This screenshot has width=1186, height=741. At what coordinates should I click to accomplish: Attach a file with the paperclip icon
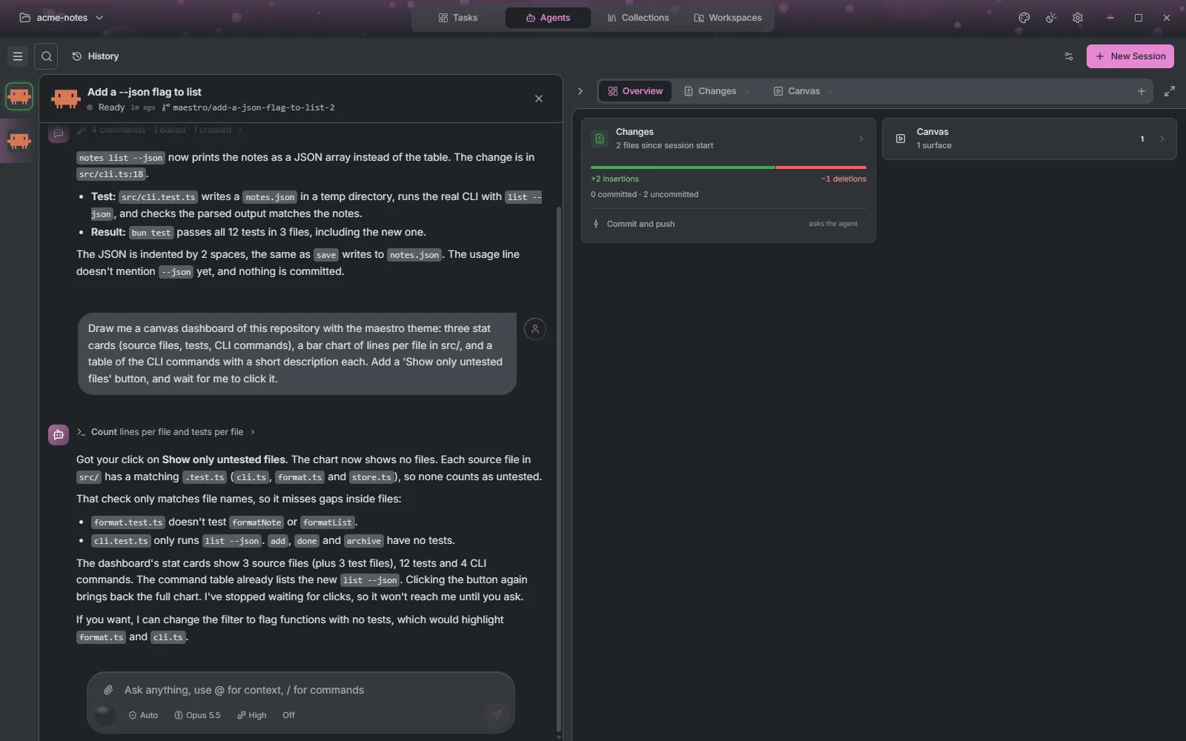(x=108, y=690)
